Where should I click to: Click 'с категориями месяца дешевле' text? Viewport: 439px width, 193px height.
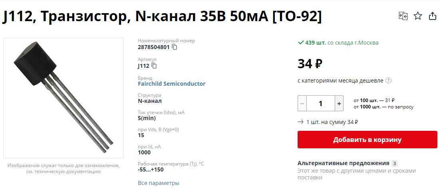340,81
